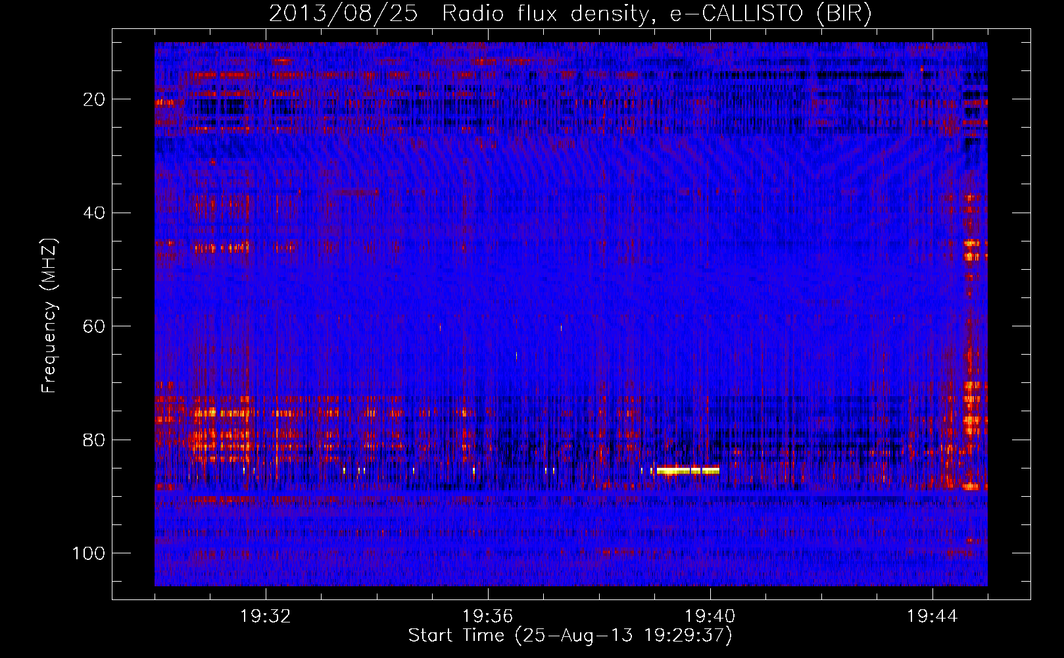
Task: Select the '40' frequency tick label
Action: point(95,213)
